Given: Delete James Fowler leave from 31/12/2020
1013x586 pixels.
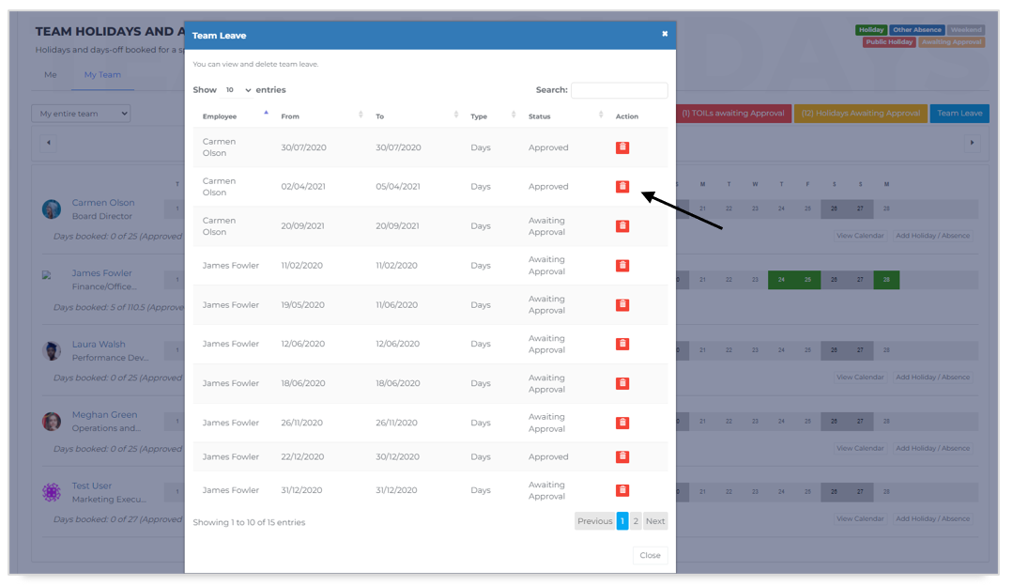Looking at the screenshot, I should [x=622, y=490].
